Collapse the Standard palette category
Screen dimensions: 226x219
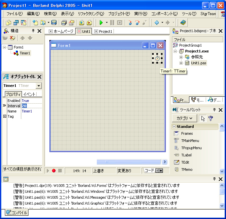coord(174,127)
